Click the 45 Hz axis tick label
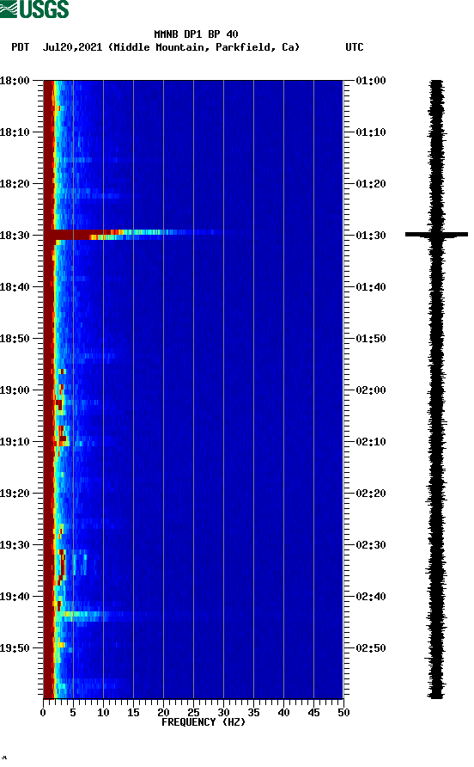 313,713
